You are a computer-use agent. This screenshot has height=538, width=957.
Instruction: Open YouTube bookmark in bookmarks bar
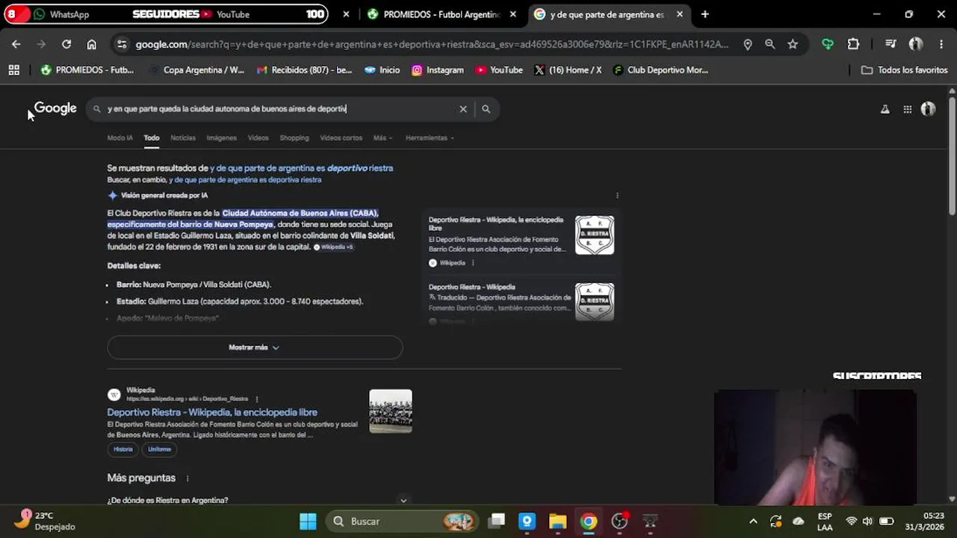pos(498,70)
